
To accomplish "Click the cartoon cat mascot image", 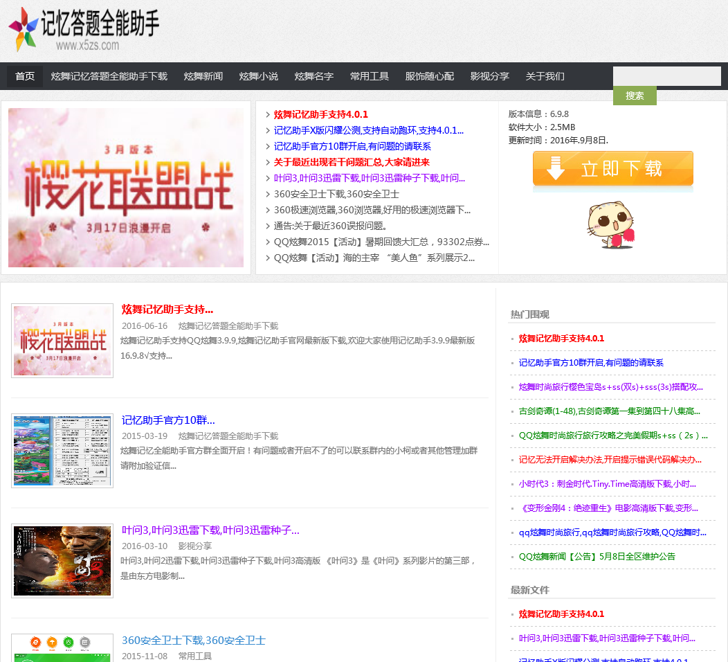I will pyautogui.click(x=611, y=225).
